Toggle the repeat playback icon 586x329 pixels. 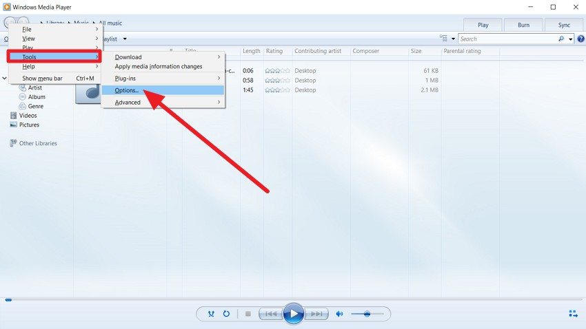tap(226, 314)
